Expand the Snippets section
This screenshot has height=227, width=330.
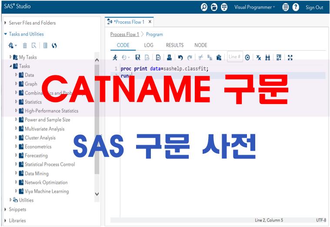6,209
